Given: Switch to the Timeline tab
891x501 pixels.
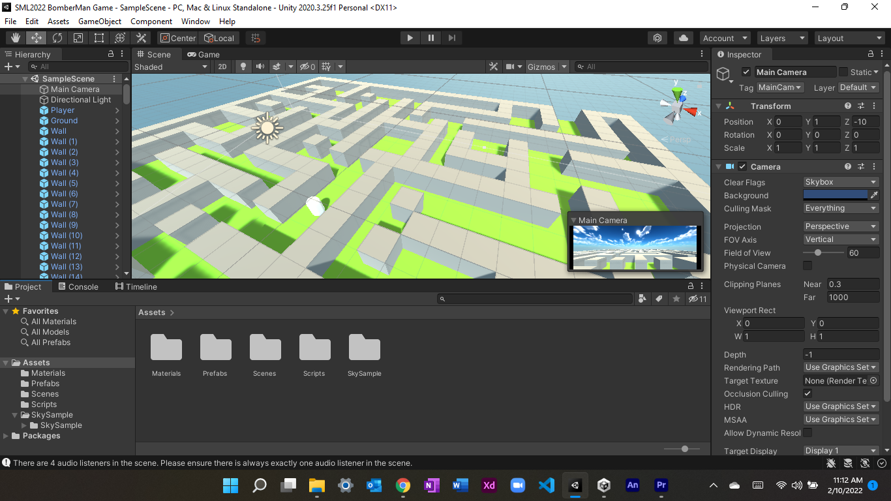Looking at the screenshot, I should click(x=136, y=286).
